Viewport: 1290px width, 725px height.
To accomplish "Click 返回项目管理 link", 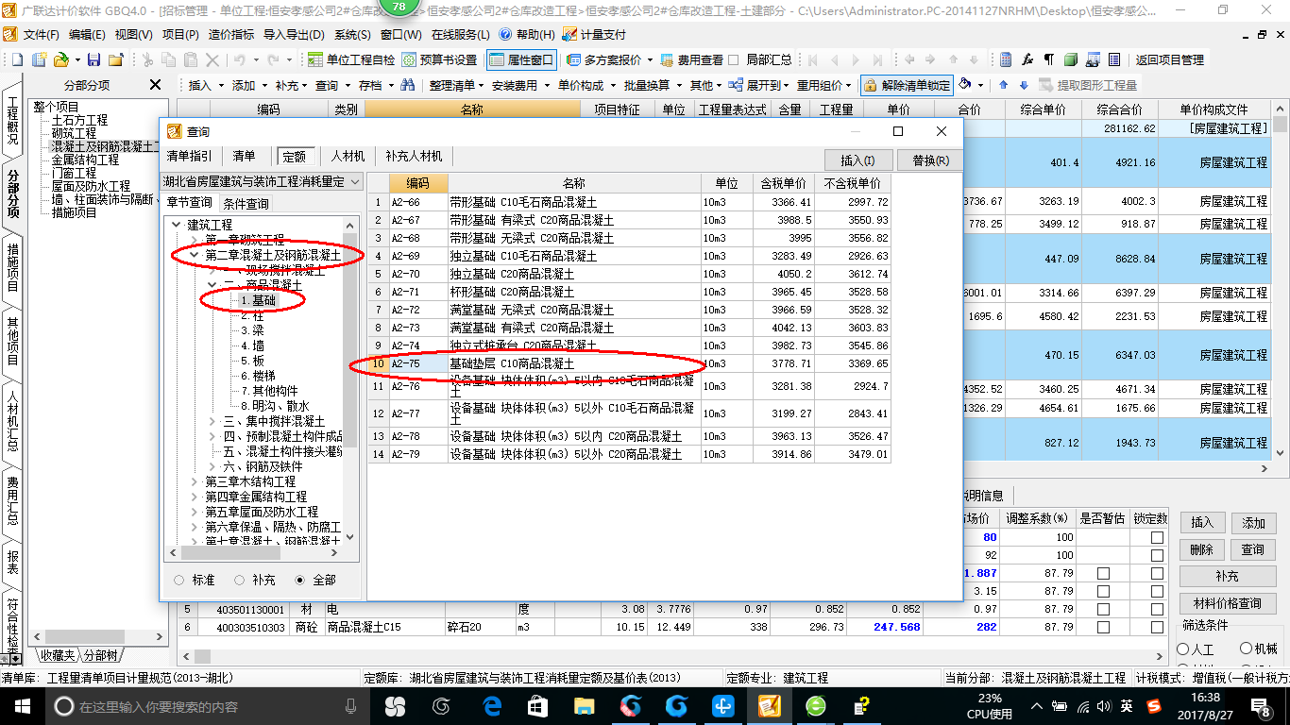I will click(x=1169, y=59).
